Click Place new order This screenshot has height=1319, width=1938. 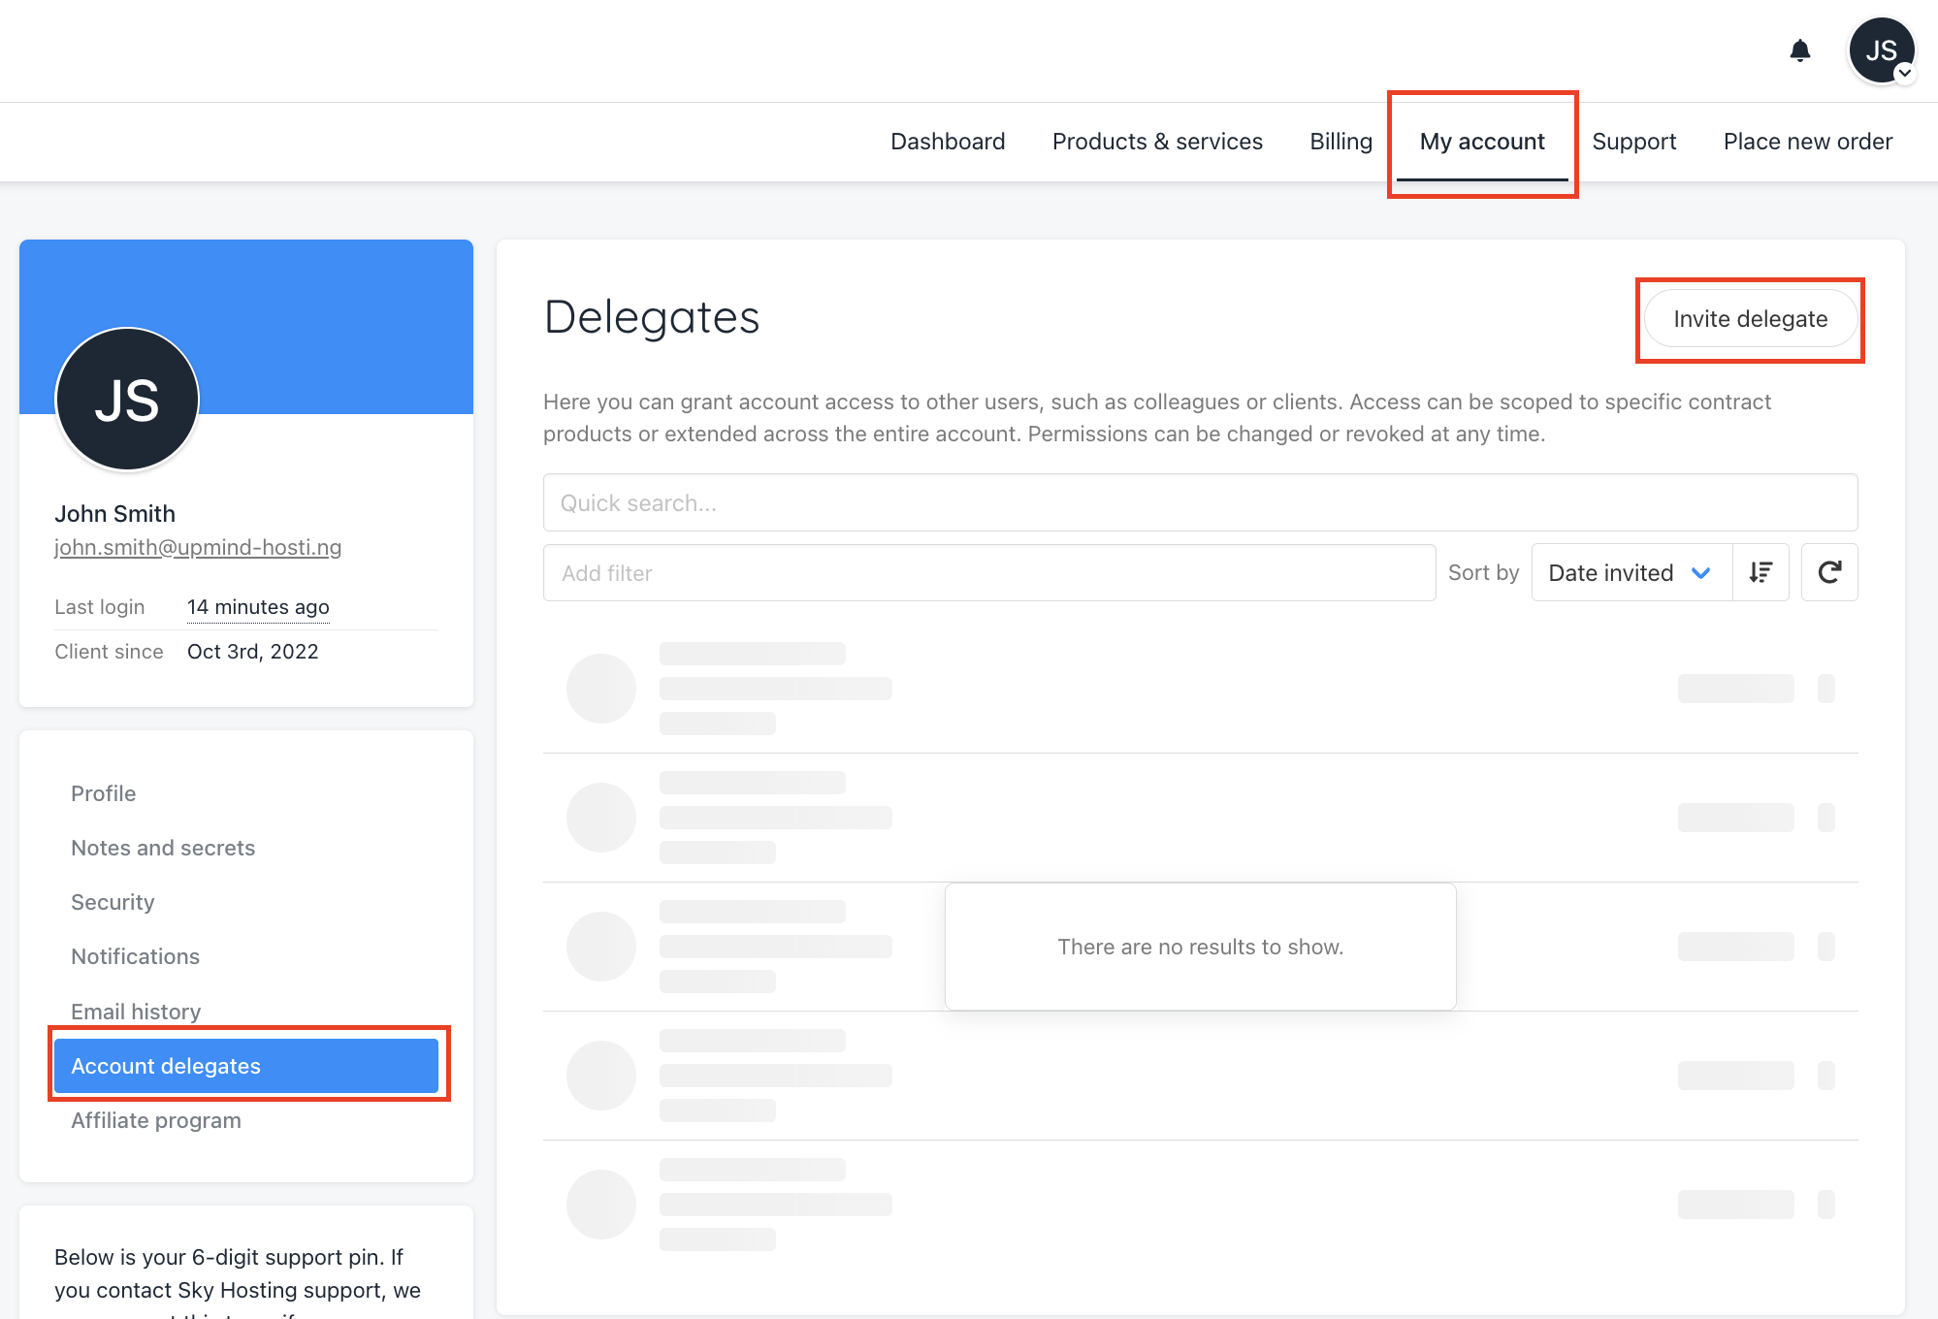[x=1807, y=142]
